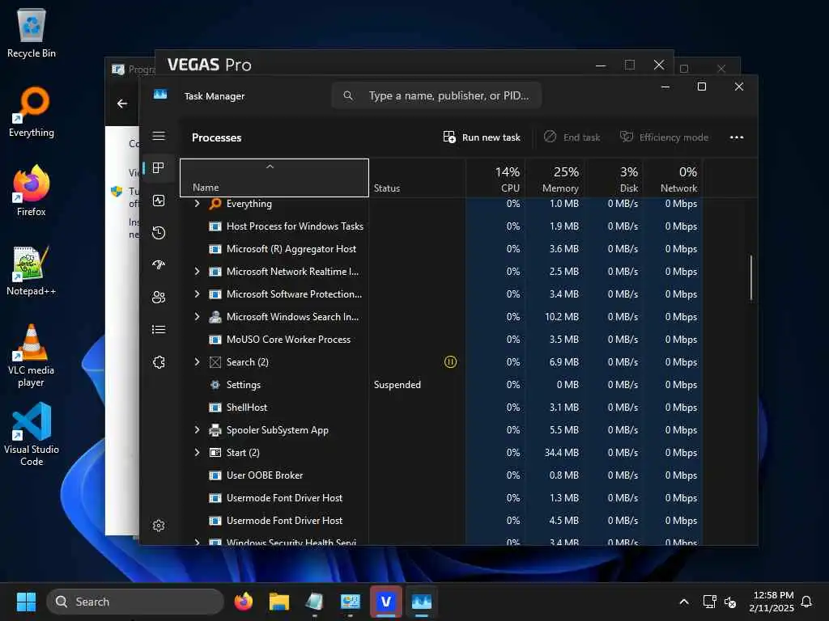Click the search magnifier icon in Task Manager
Image resolution: width=829 pixels, height=621 pixels.
tap(348, 95)
